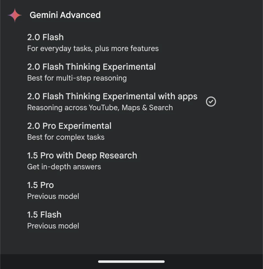Choose 2.0 Flash Thinking Experimental model
This screenshot has height=269, width=263.
coord(91,67)
